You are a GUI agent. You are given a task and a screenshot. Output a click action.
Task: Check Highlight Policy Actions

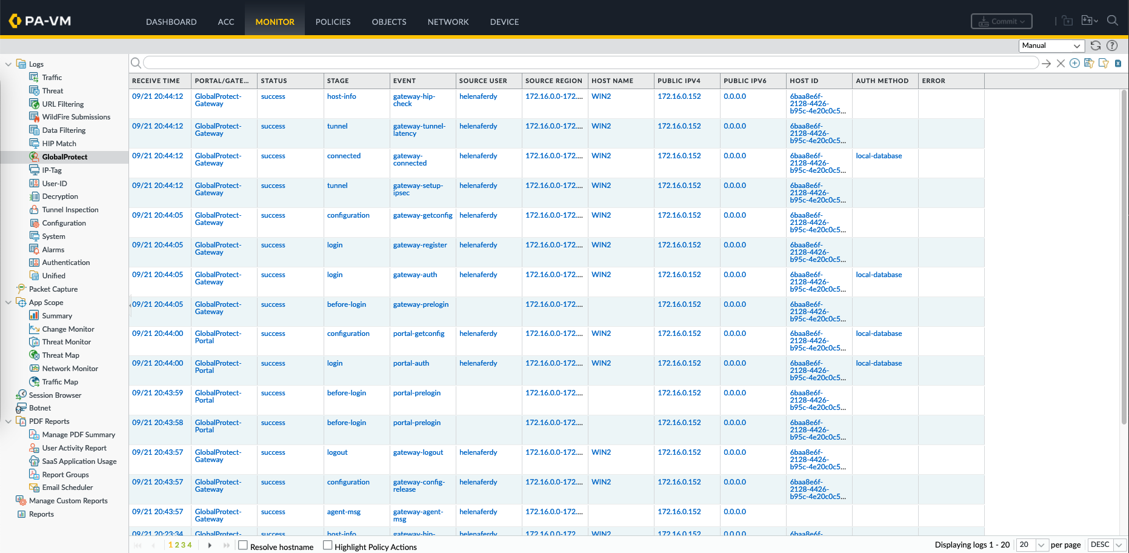328,545
